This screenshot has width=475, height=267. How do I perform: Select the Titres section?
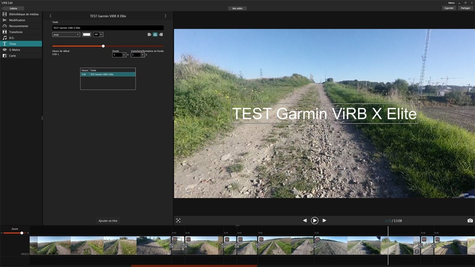click(21, 44)
